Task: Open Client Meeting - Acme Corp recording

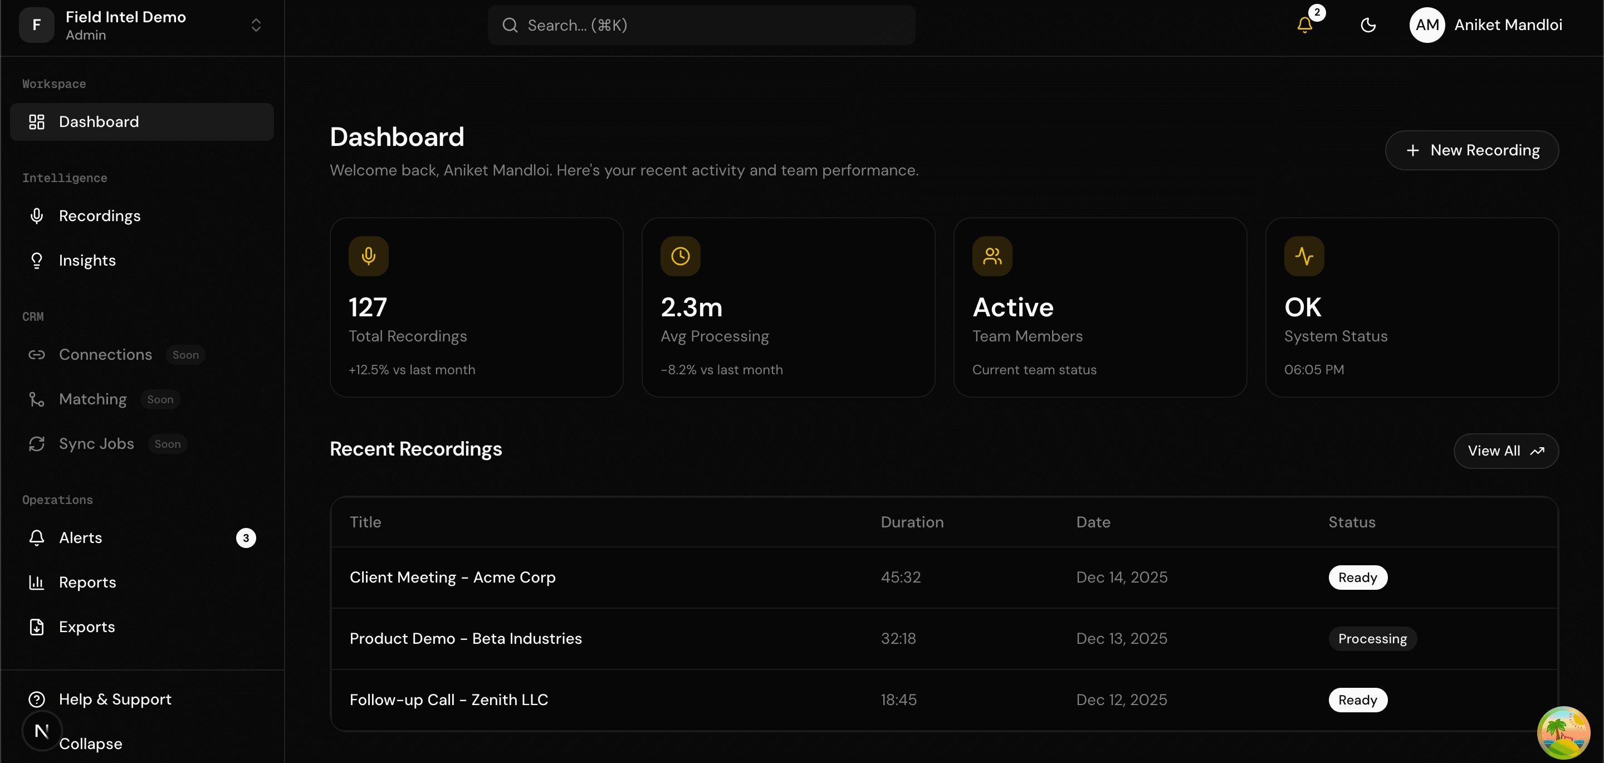Action: 452,578
